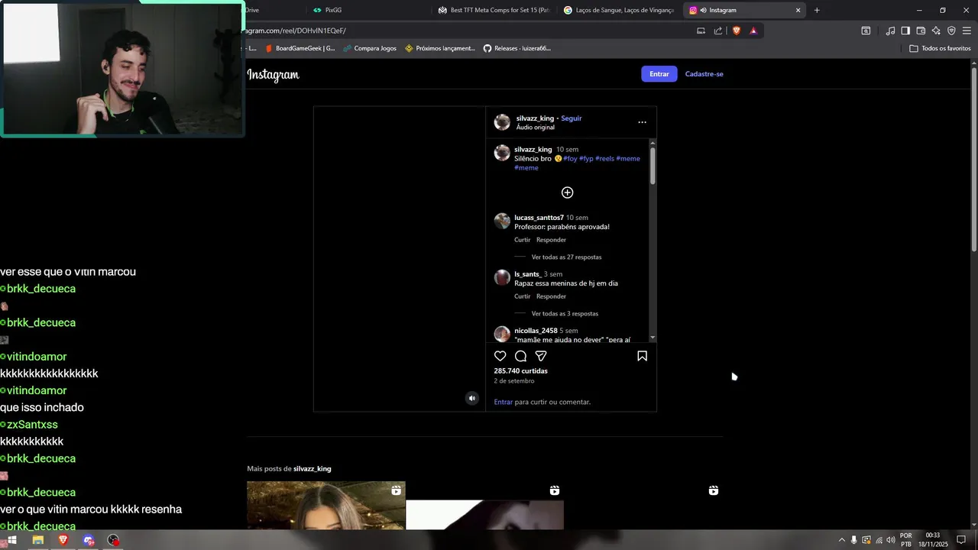Click the share paper-plane icon
This screenshot has width=978, height=550.
[x=541, y=356]
